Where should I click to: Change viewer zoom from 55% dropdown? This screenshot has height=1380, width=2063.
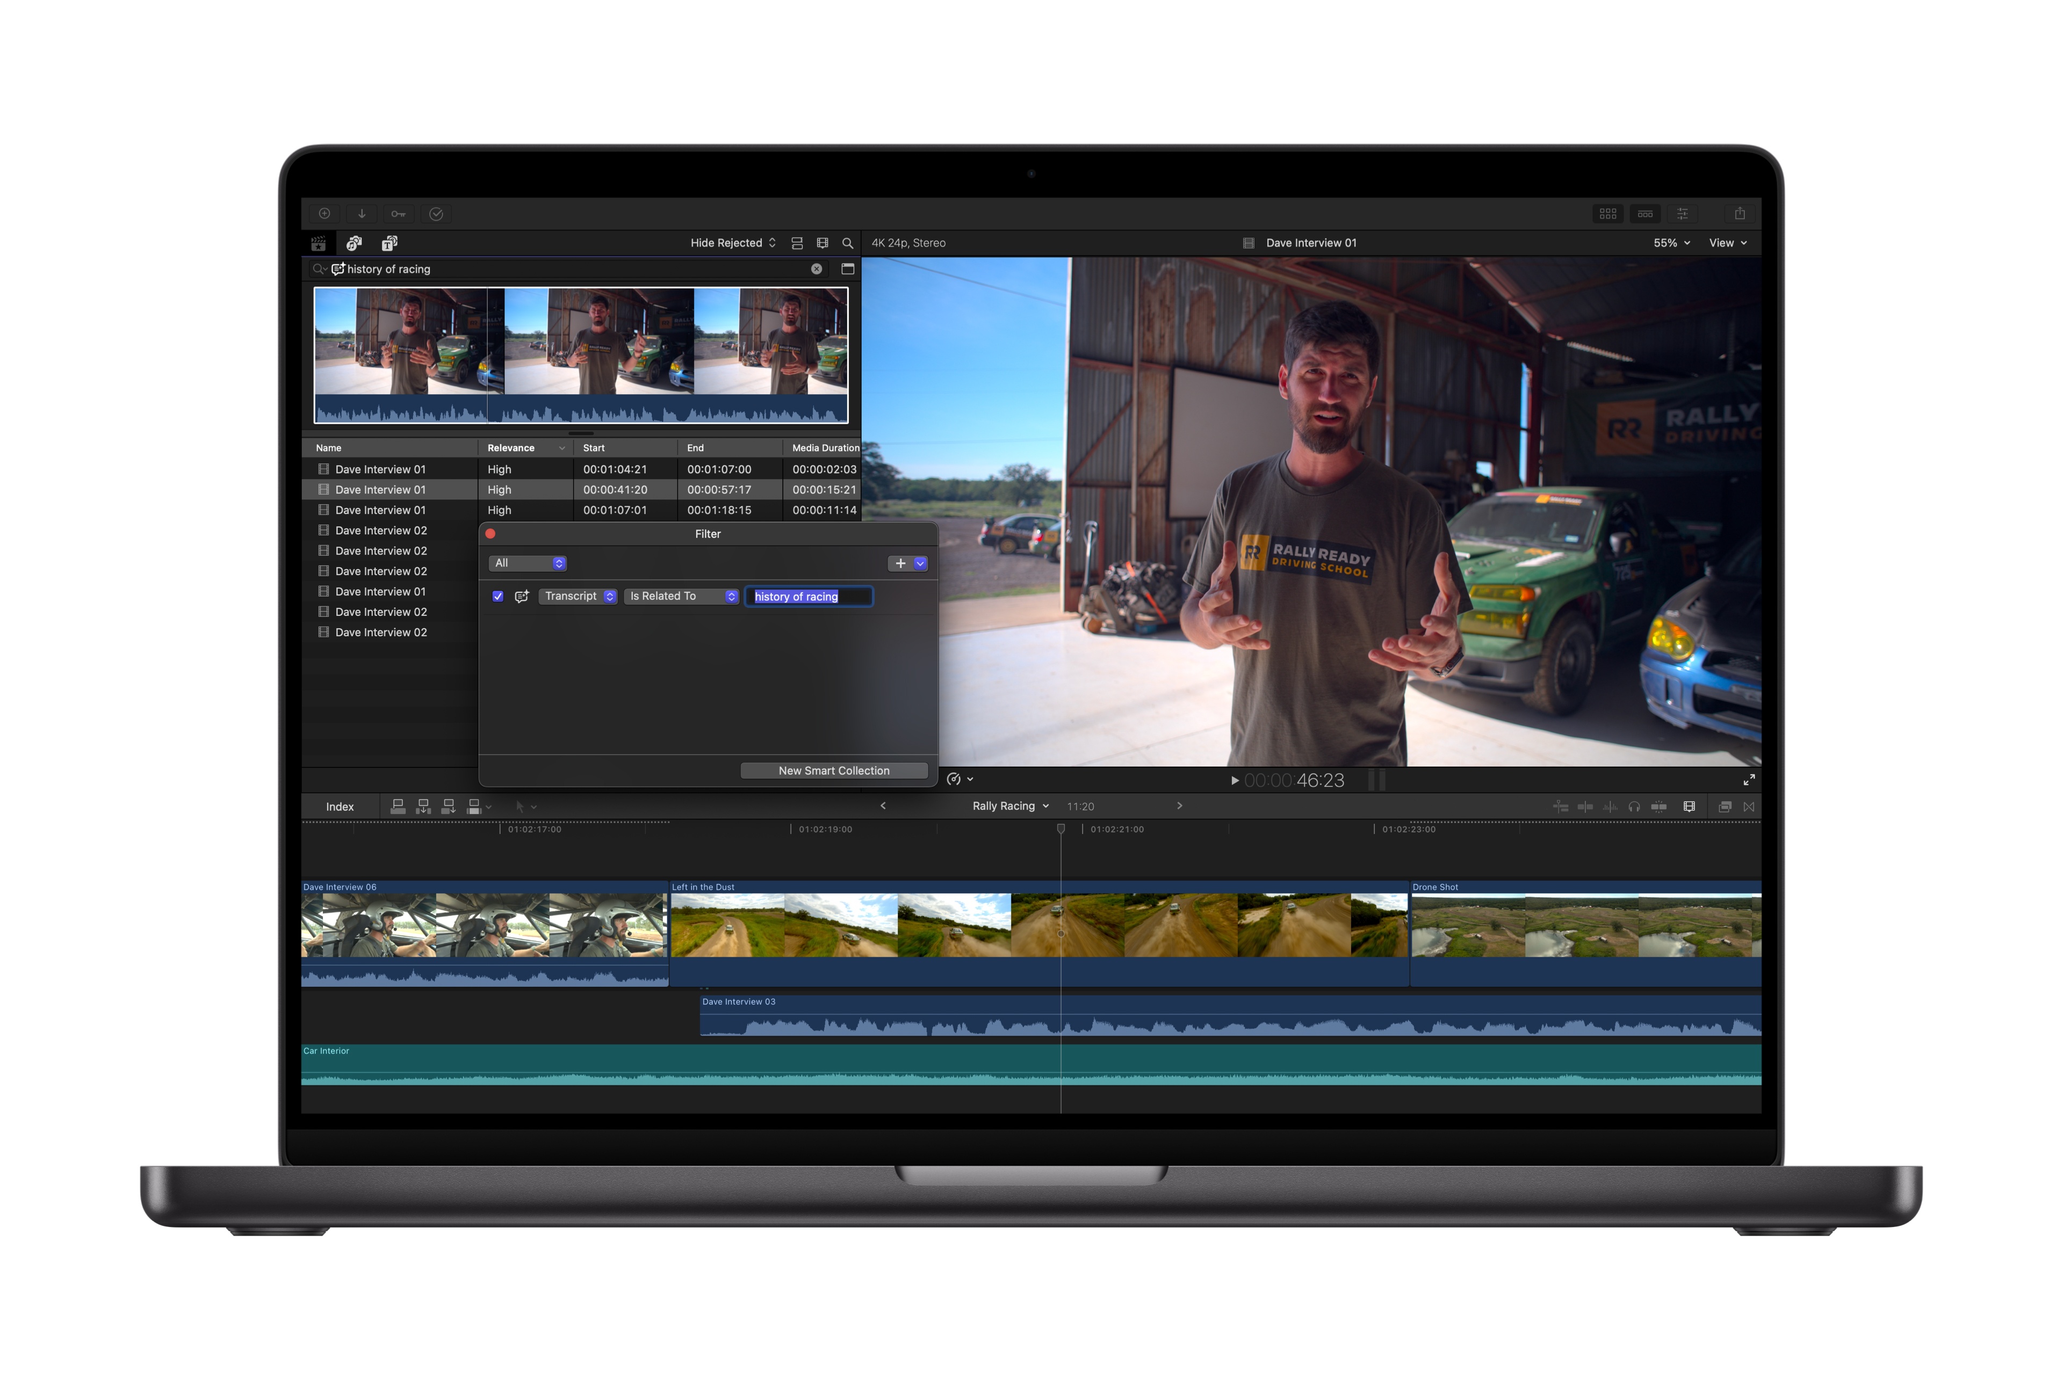(1670, 243)
